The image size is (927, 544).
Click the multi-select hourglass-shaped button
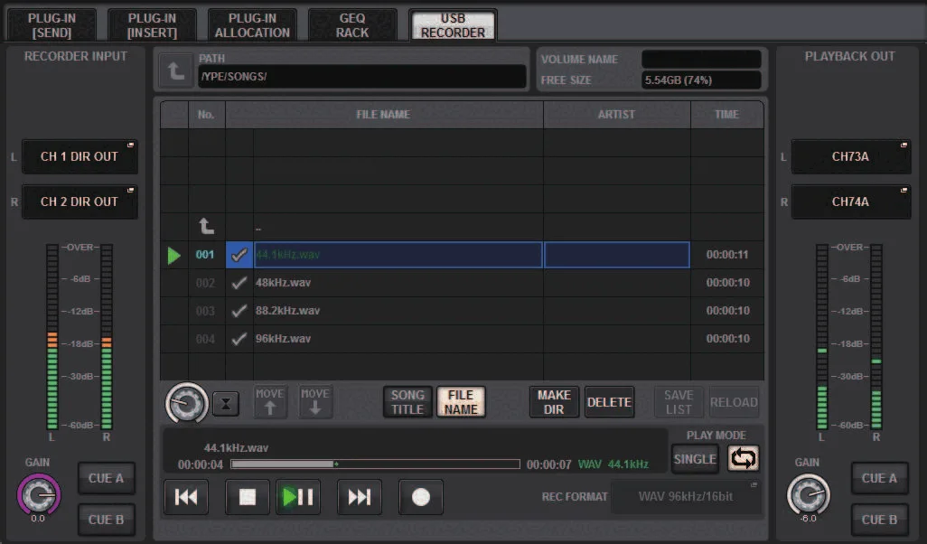click(x=226, y=404)
